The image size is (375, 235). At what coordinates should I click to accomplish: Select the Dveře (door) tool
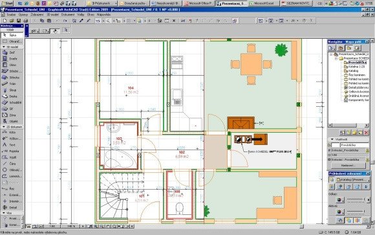pos(12,59)
